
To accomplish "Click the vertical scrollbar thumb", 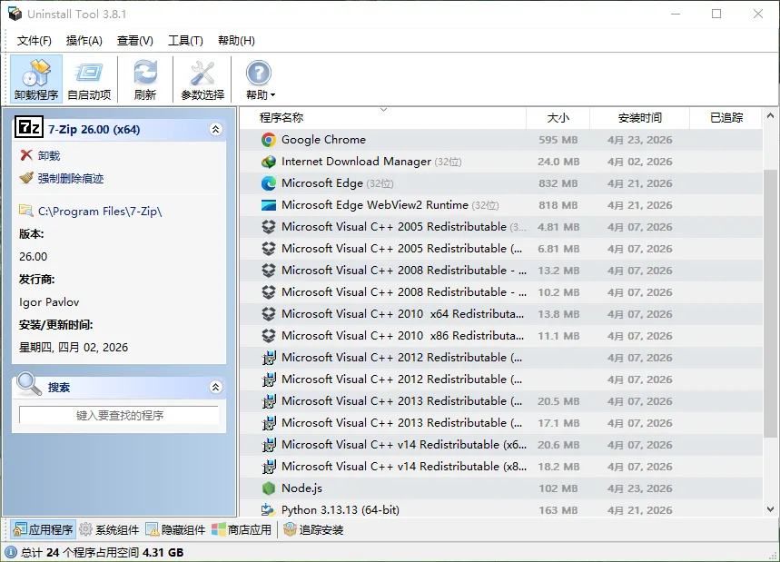I will coord(770,304).
